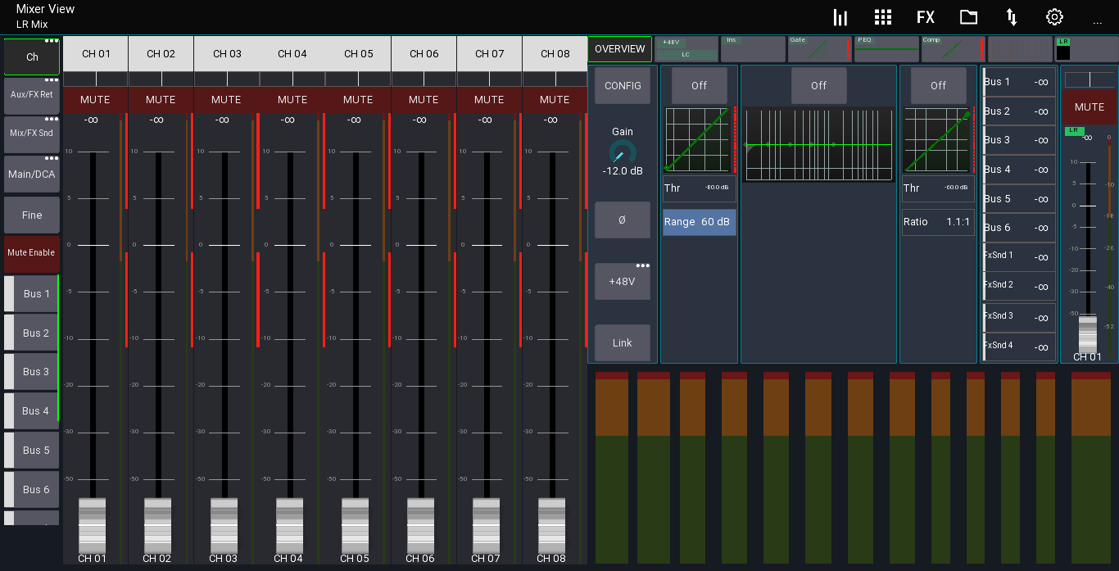The height and width of the screenshot is (571, 1119).
Task: Open the FX page
Action: pos(926,17)
